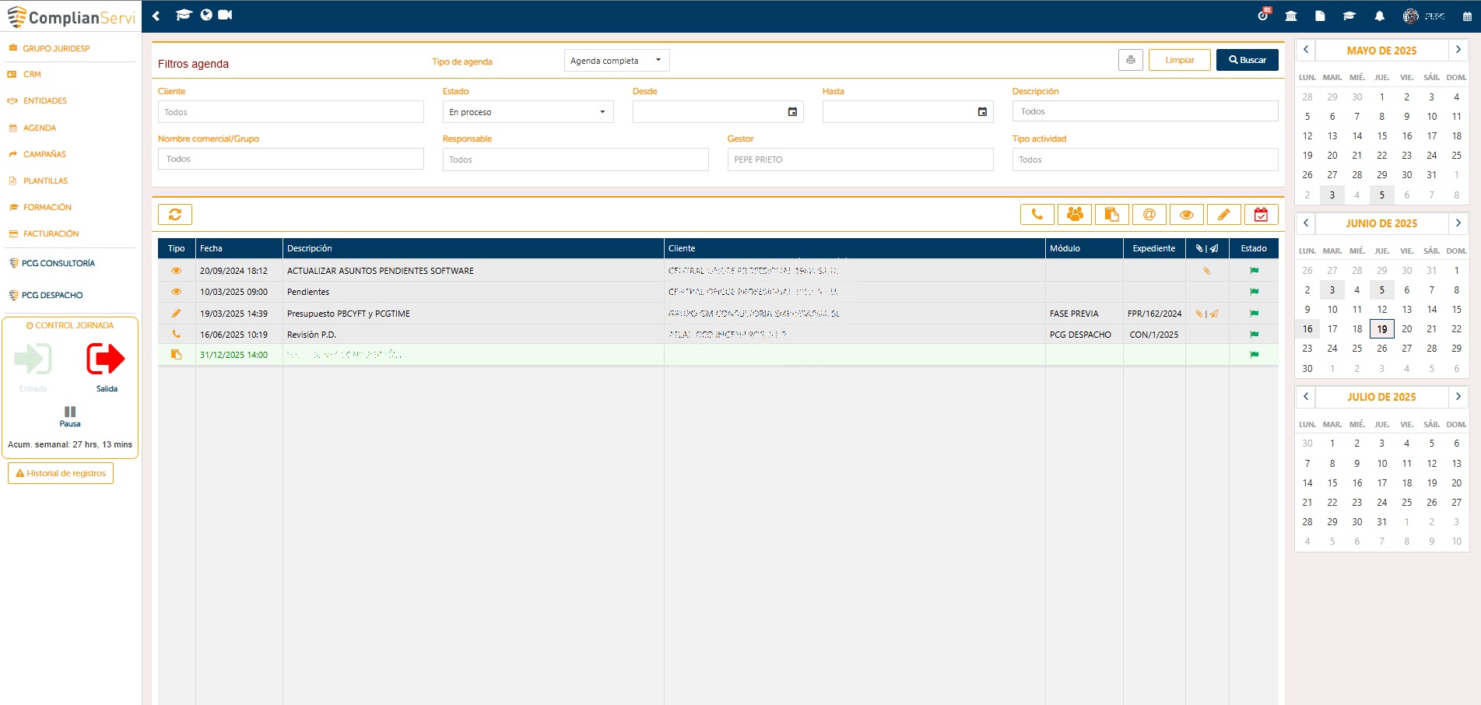The image size is (1481, 705).
Task: Click the back arrow in the top bar
Action: pyautogui.click(x=156, y=16)
